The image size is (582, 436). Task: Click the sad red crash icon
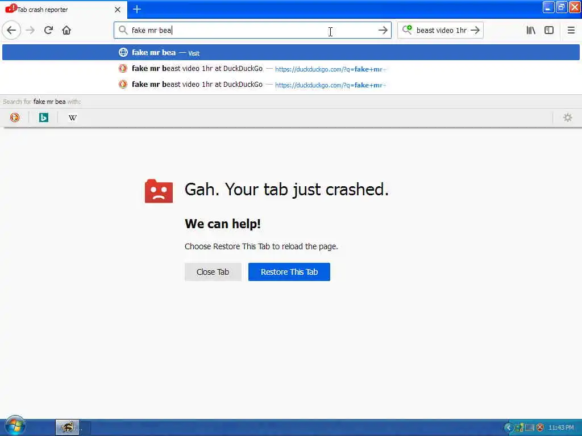(159, 191)
